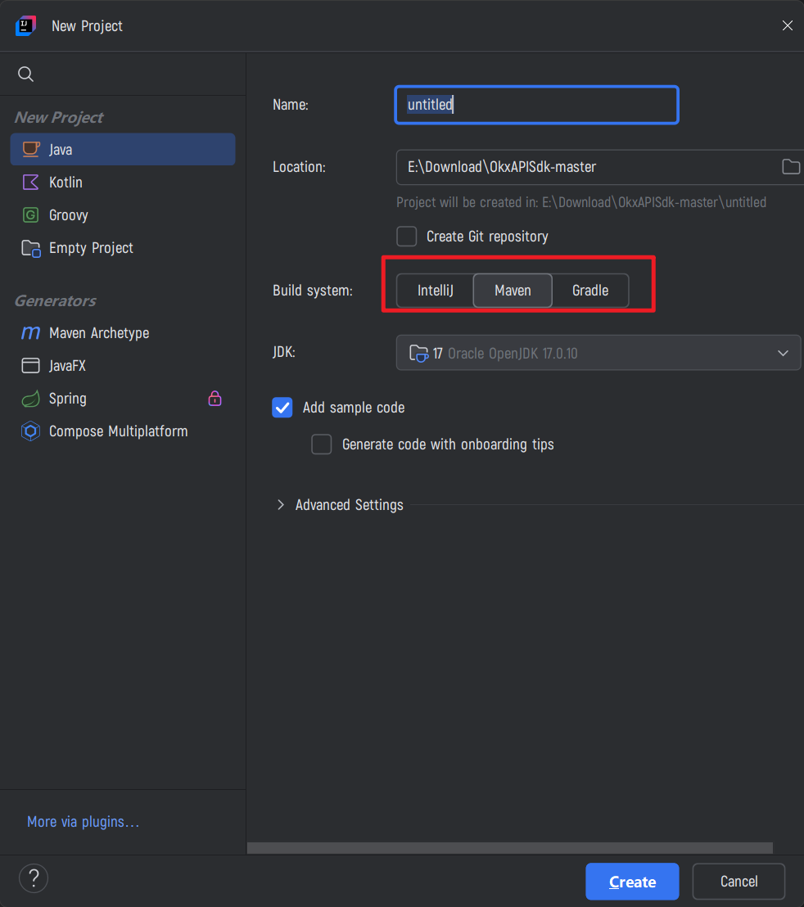Click 'Project will be created in' hint text

[581, 202]
